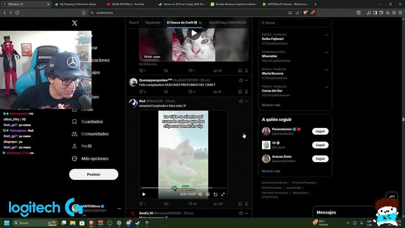Click the Buscar search field on X
This screenshot has width=405, height=228.
[295, 23]
